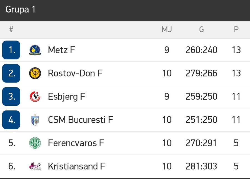This screenshot has width=250, height=179.
Task: Click the Rostov-Don club crest
Action: coord(35,73)
